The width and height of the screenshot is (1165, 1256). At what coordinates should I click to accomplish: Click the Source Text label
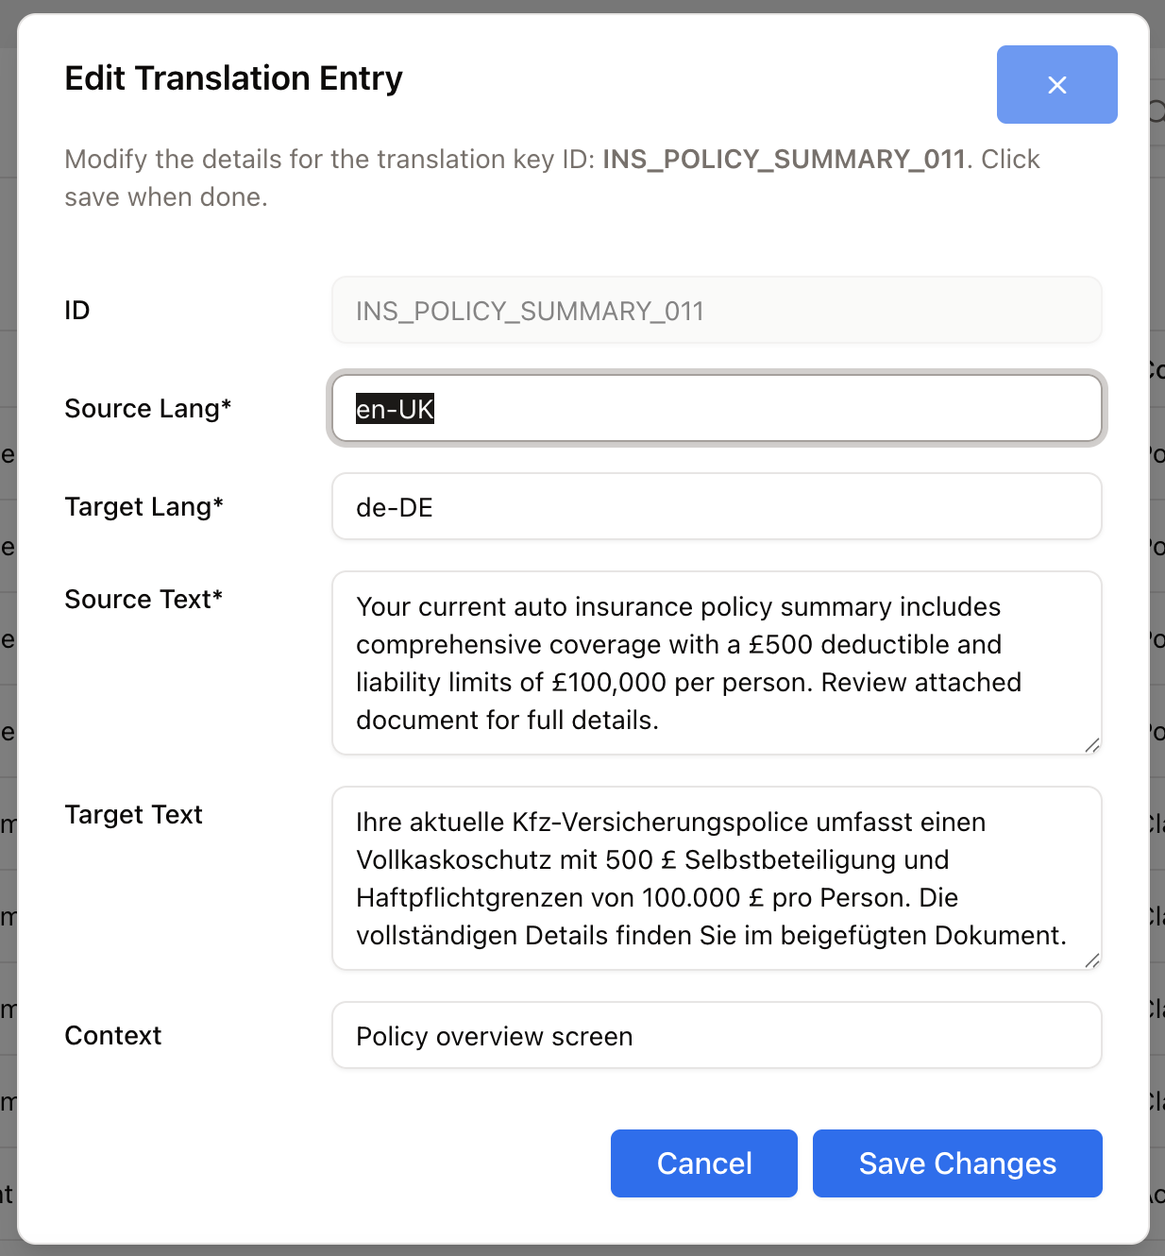[144, 600]
